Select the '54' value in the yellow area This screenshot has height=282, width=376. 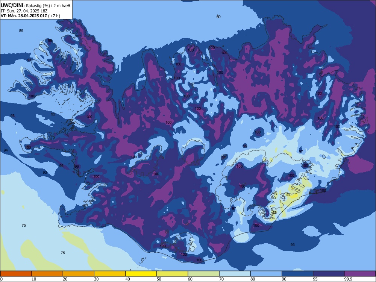pos(288,194)
